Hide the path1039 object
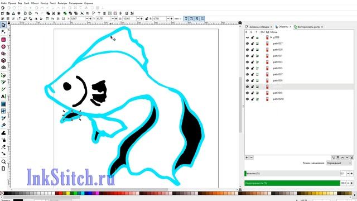 point(247,80)
